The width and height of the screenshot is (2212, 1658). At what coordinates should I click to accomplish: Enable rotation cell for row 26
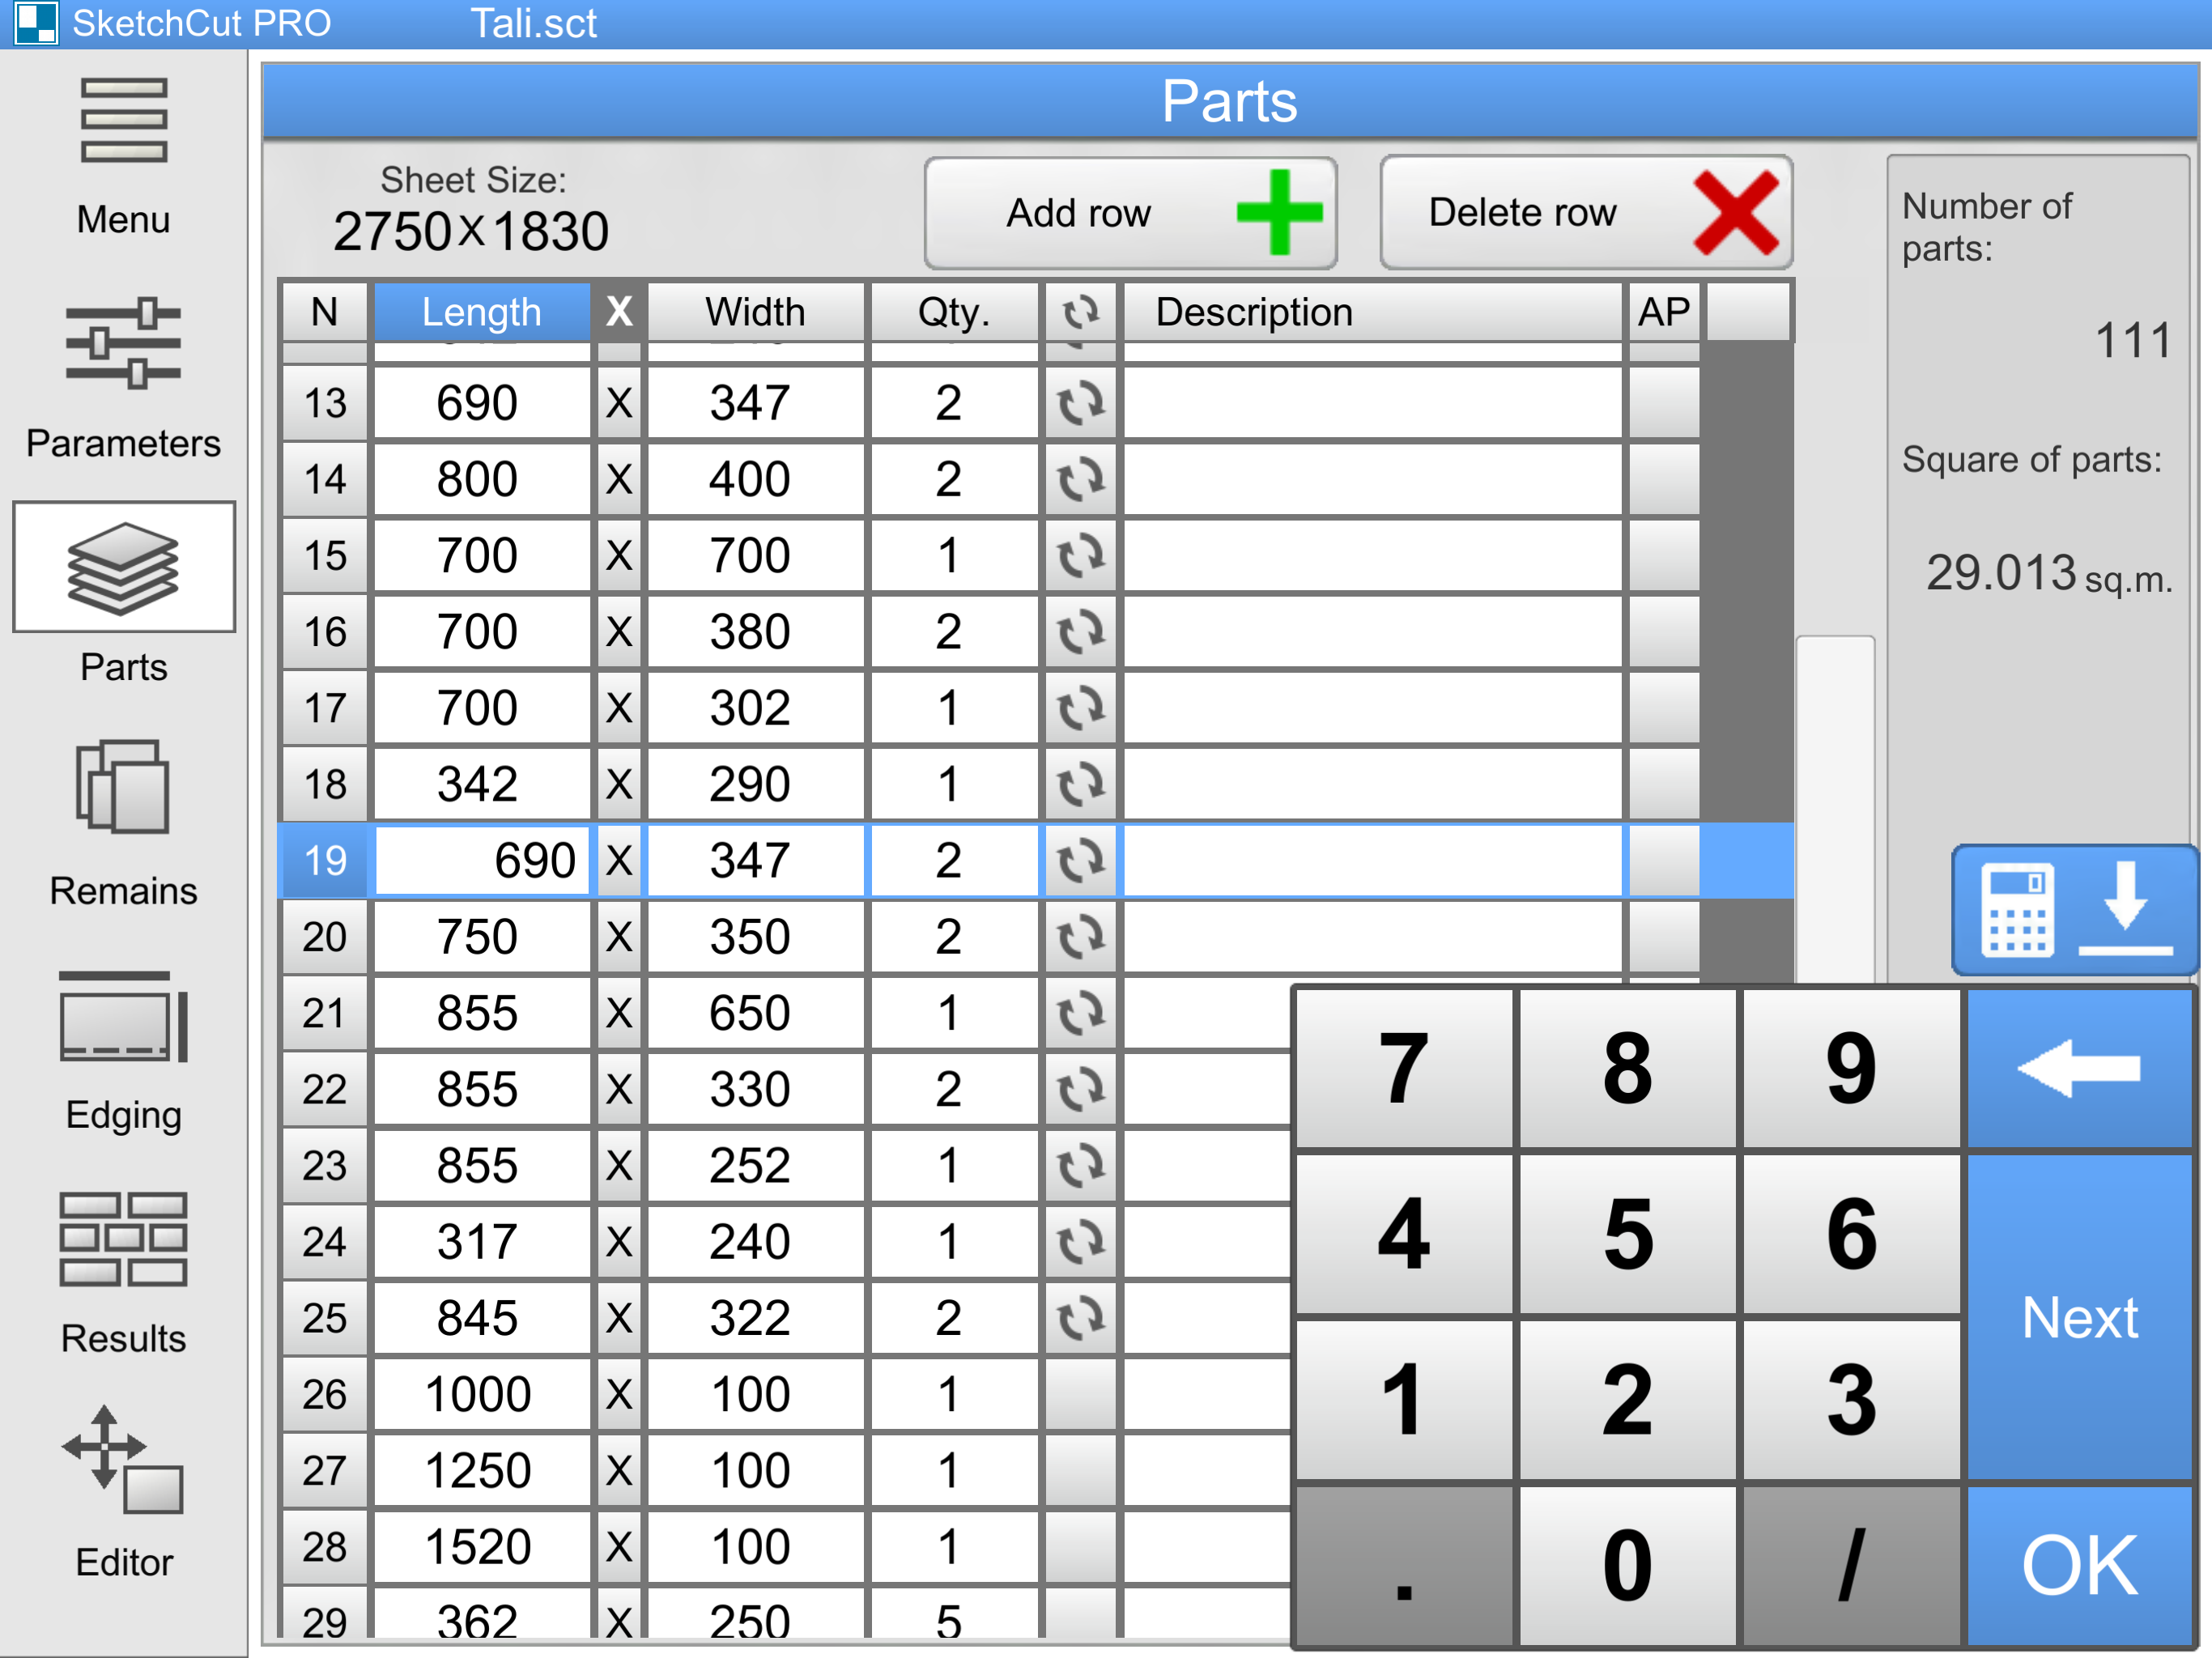[x=1081, y=1395]
